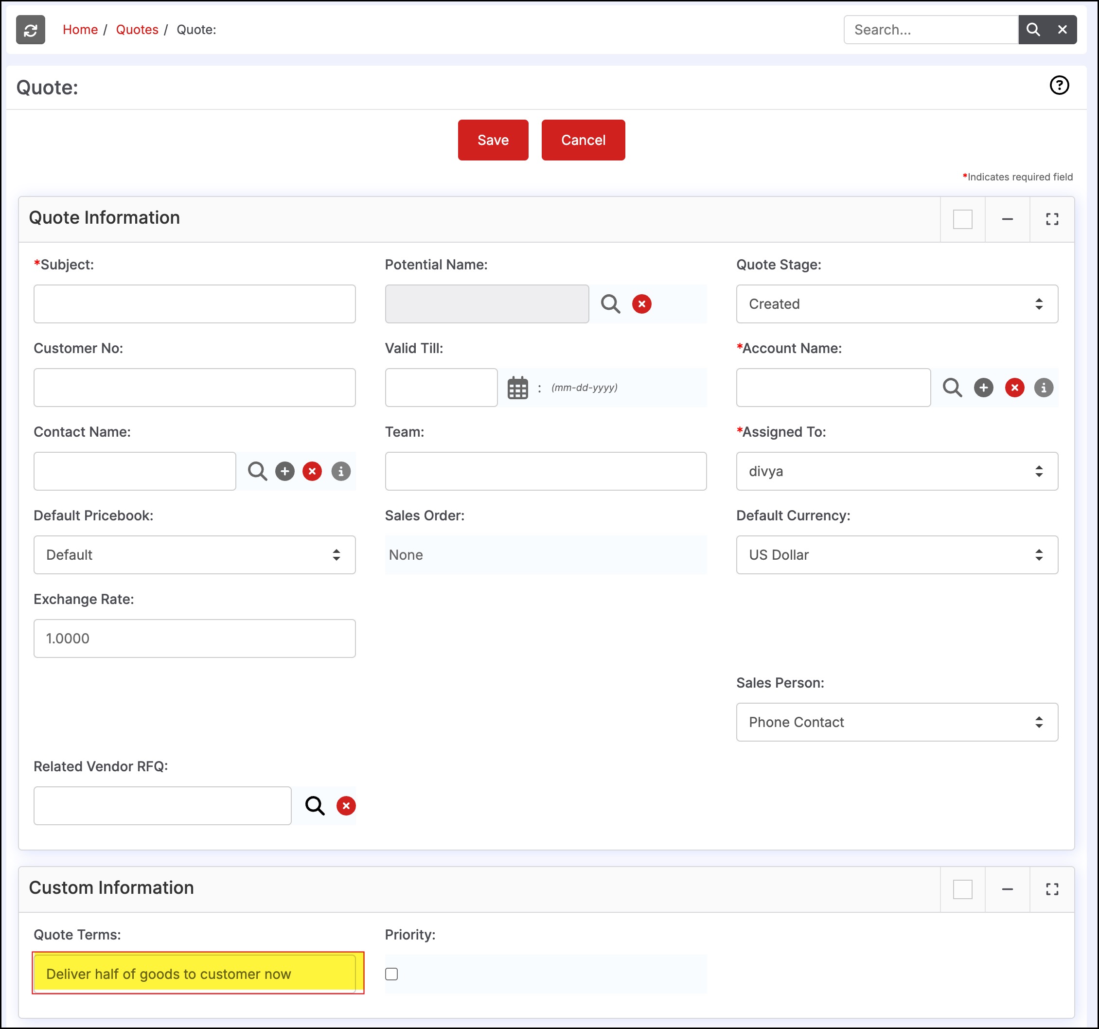Collapse the Custom Information section with minus
This screenshot has height=1029, width=1099.
1007,889
